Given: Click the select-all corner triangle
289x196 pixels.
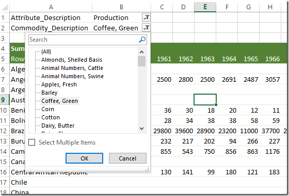Looking at the screenshot, I should pyautogui.click(x=5, y=7).
